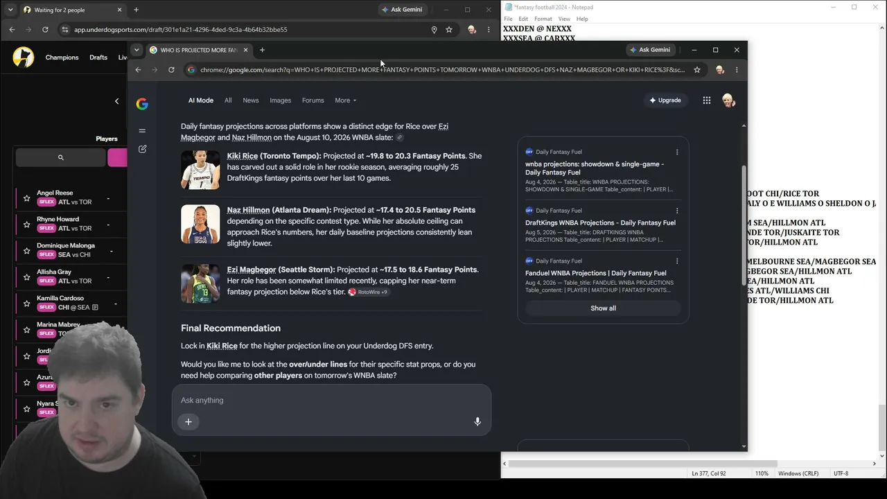The height and width of the screenshot is (499, 887).
Task: Open the 'DraftKings WNBA Projections - Daily Fantasy Fuel' link
Action: tap(600, 222)
